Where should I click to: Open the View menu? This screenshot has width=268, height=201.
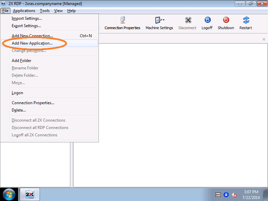click(58, 11)
